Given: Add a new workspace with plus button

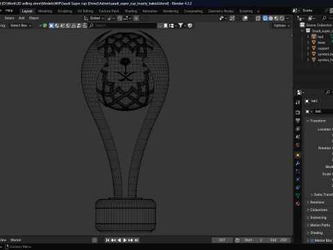Looking at the screenshot, I should coord(258,11).
